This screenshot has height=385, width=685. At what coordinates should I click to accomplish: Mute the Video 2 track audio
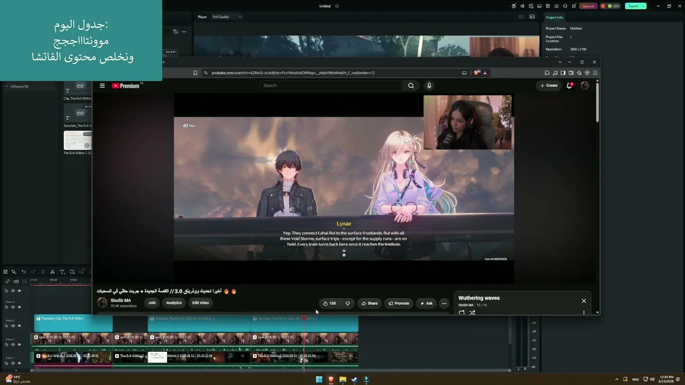[x=13, y=344]
